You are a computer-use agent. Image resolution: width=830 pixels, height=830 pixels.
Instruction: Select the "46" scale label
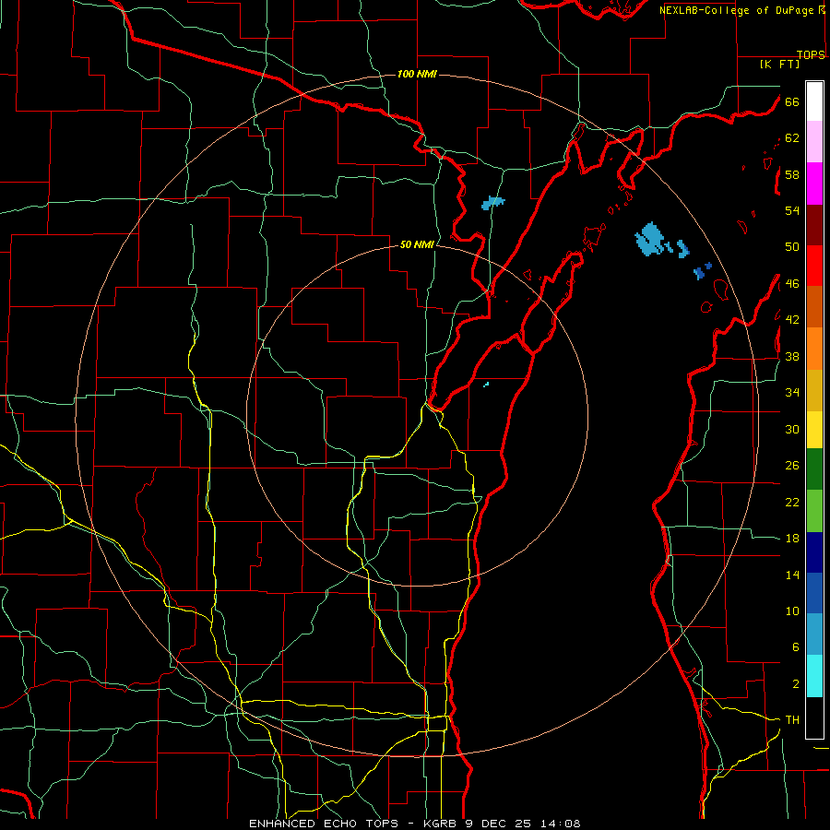click(792, 284)
